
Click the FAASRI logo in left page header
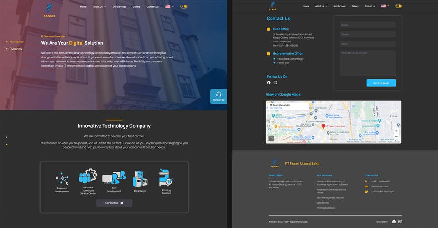(49, 10)
